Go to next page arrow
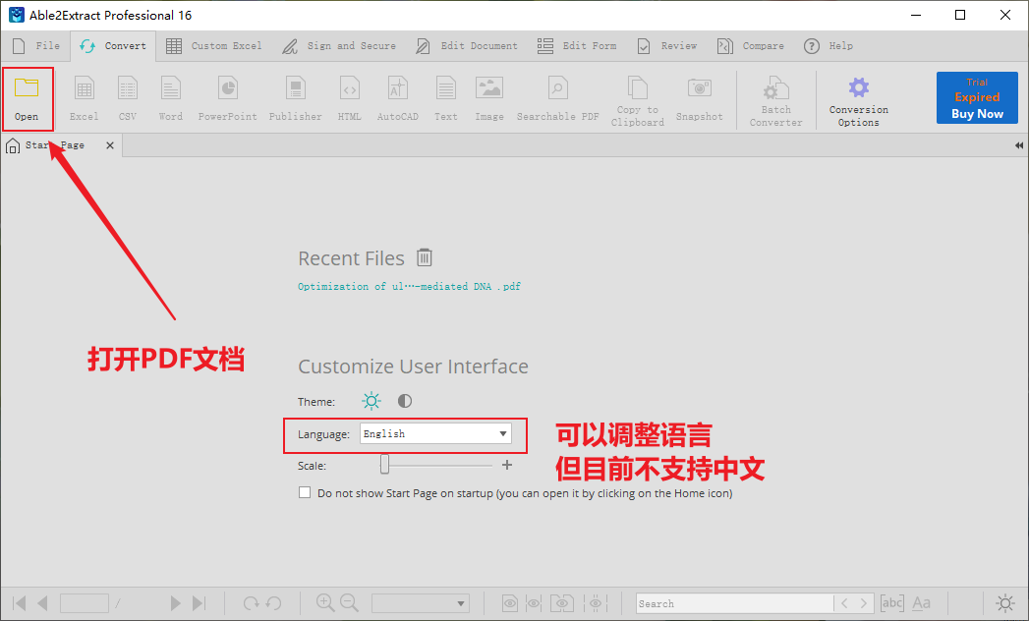The height and width of the screenshot is (621, 1029). [x=175, y=603]
